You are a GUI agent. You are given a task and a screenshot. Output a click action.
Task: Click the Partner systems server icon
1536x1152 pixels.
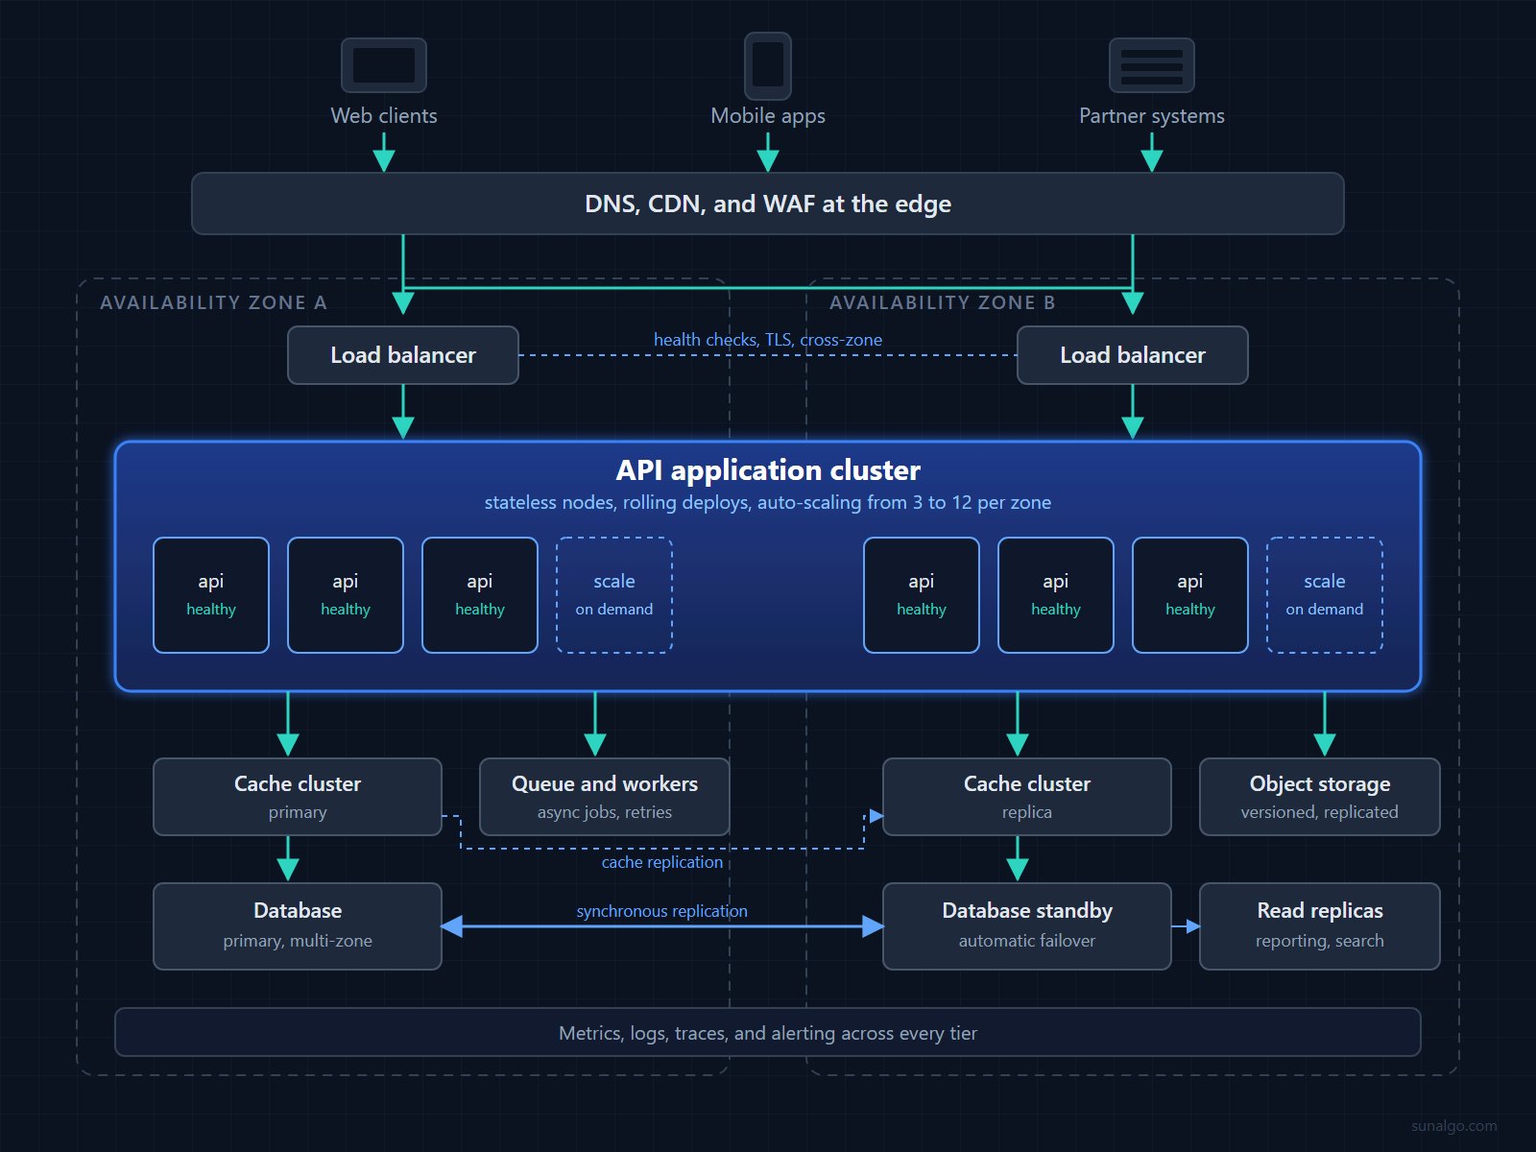tap(1152, 65)
